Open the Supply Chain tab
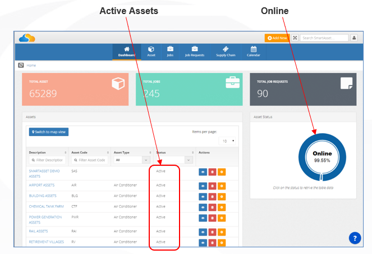 pyautogui.click(x=226, y=52)
